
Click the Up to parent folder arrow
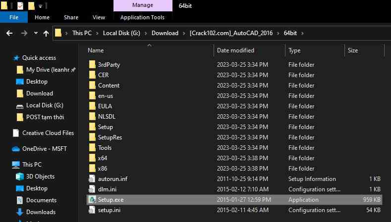(46, 33)
